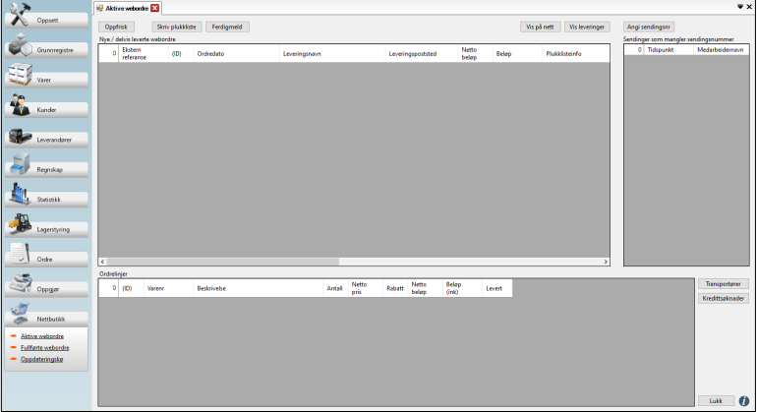
Task: Close the Aktive webordre tab
Action: [x=155, y=8]
